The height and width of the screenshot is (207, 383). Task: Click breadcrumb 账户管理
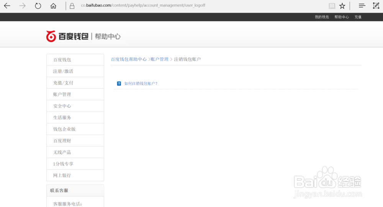[x=159, y=59]
